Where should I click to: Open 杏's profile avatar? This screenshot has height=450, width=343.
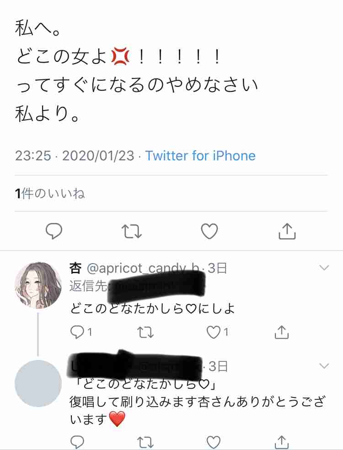38,285
